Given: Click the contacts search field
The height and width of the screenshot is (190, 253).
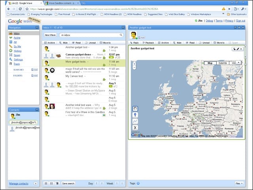Looking at the screenshot, I should pyautogui.click(x=23, y=122).
